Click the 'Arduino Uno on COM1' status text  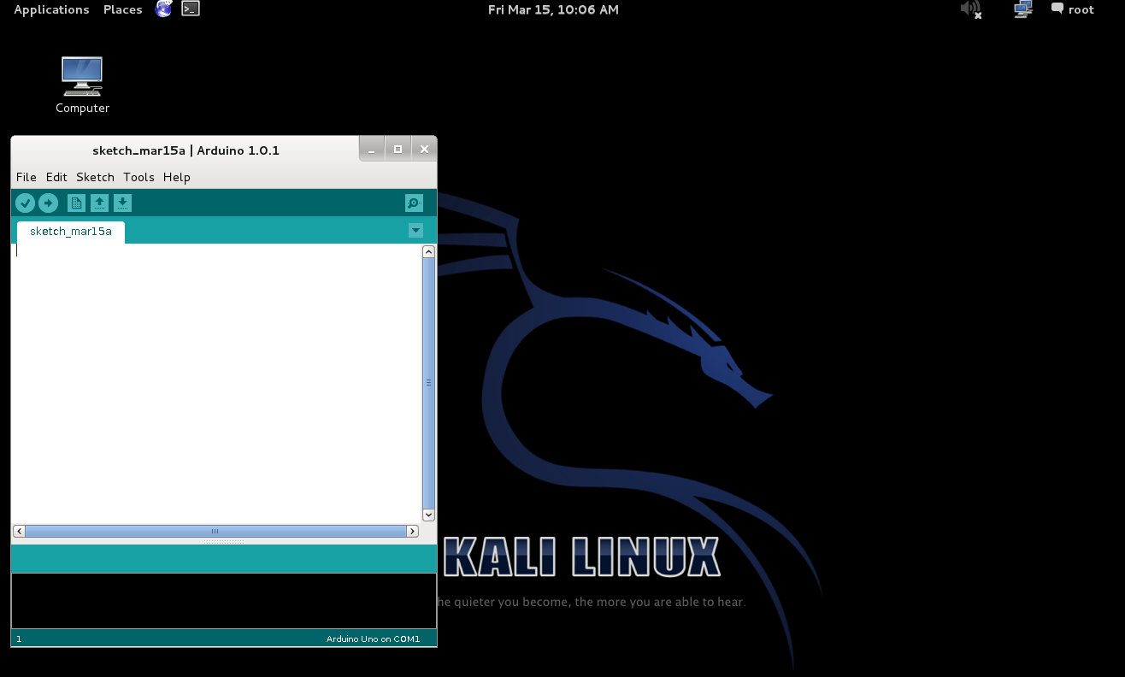pyautogui.click(x=373, y=639)
